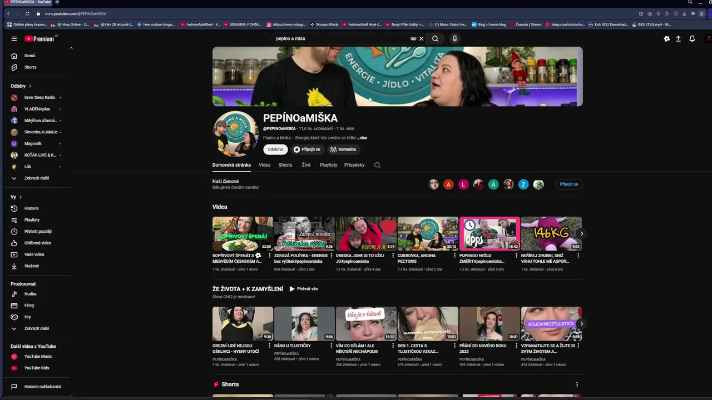The image size is (712, 400).
Task: Expand the Odběry section header
Action: 21,86
